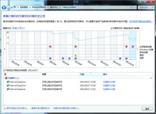
Task: Click the IE icon on the 17:28 row
Action: point(8,82)
